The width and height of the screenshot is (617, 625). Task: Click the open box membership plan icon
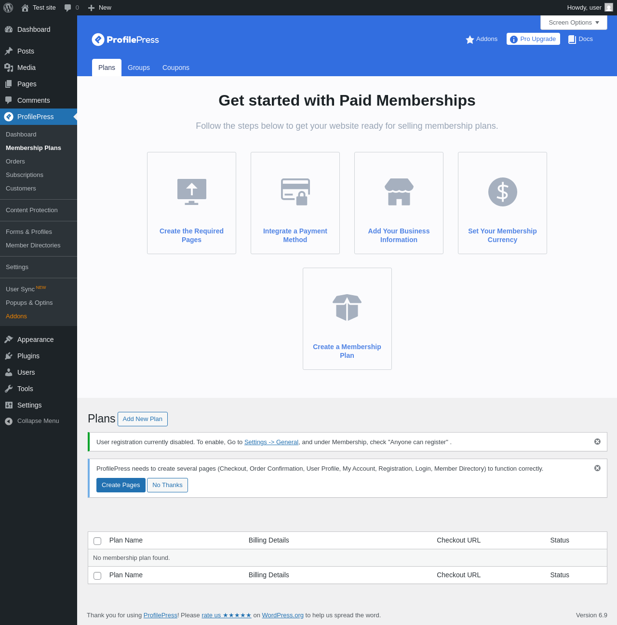tap(347, 308)
